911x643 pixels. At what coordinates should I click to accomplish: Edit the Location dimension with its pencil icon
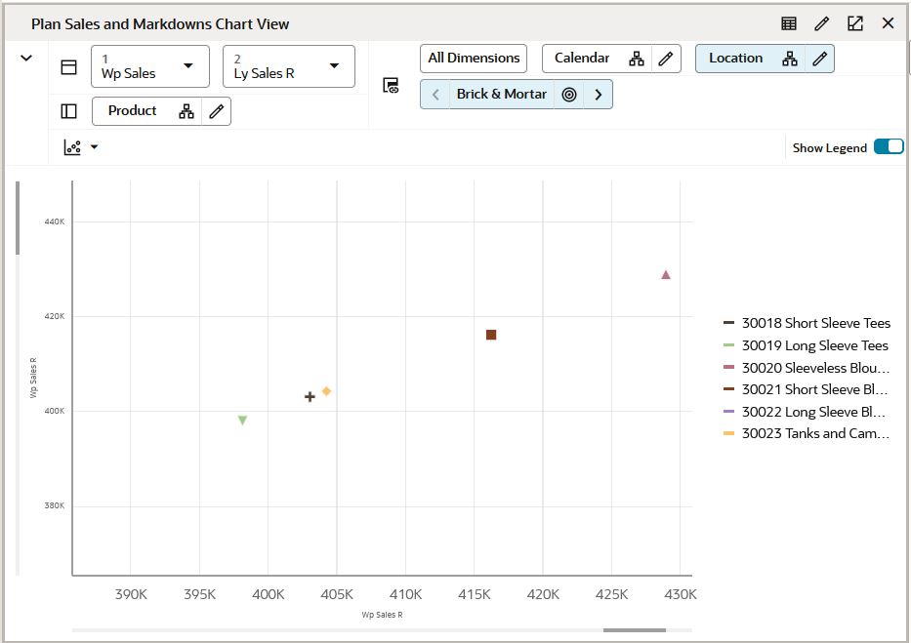point(820,59)
